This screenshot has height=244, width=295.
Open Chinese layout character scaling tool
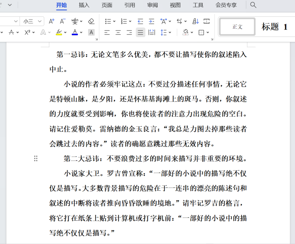(x=163, y=21)
